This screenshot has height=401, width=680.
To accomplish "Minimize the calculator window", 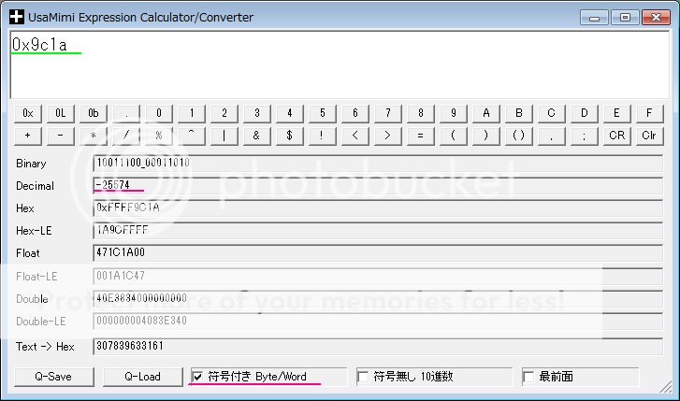I will pyautogui.click(x=594, y=18).
